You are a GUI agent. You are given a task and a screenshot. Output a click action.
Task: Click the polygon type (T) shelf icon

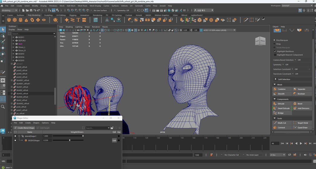(78, 20)
